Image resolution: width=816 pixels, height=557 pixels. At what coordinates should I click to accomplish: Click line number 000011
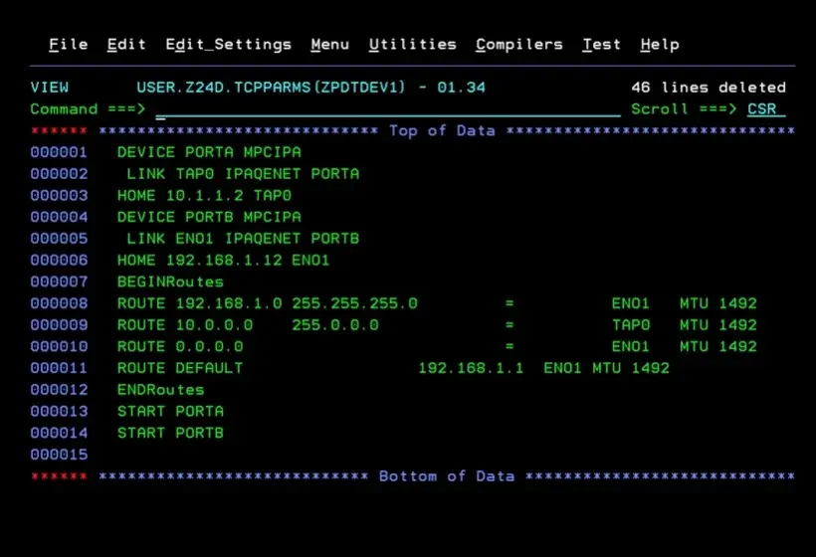click(x=59, y=368)
